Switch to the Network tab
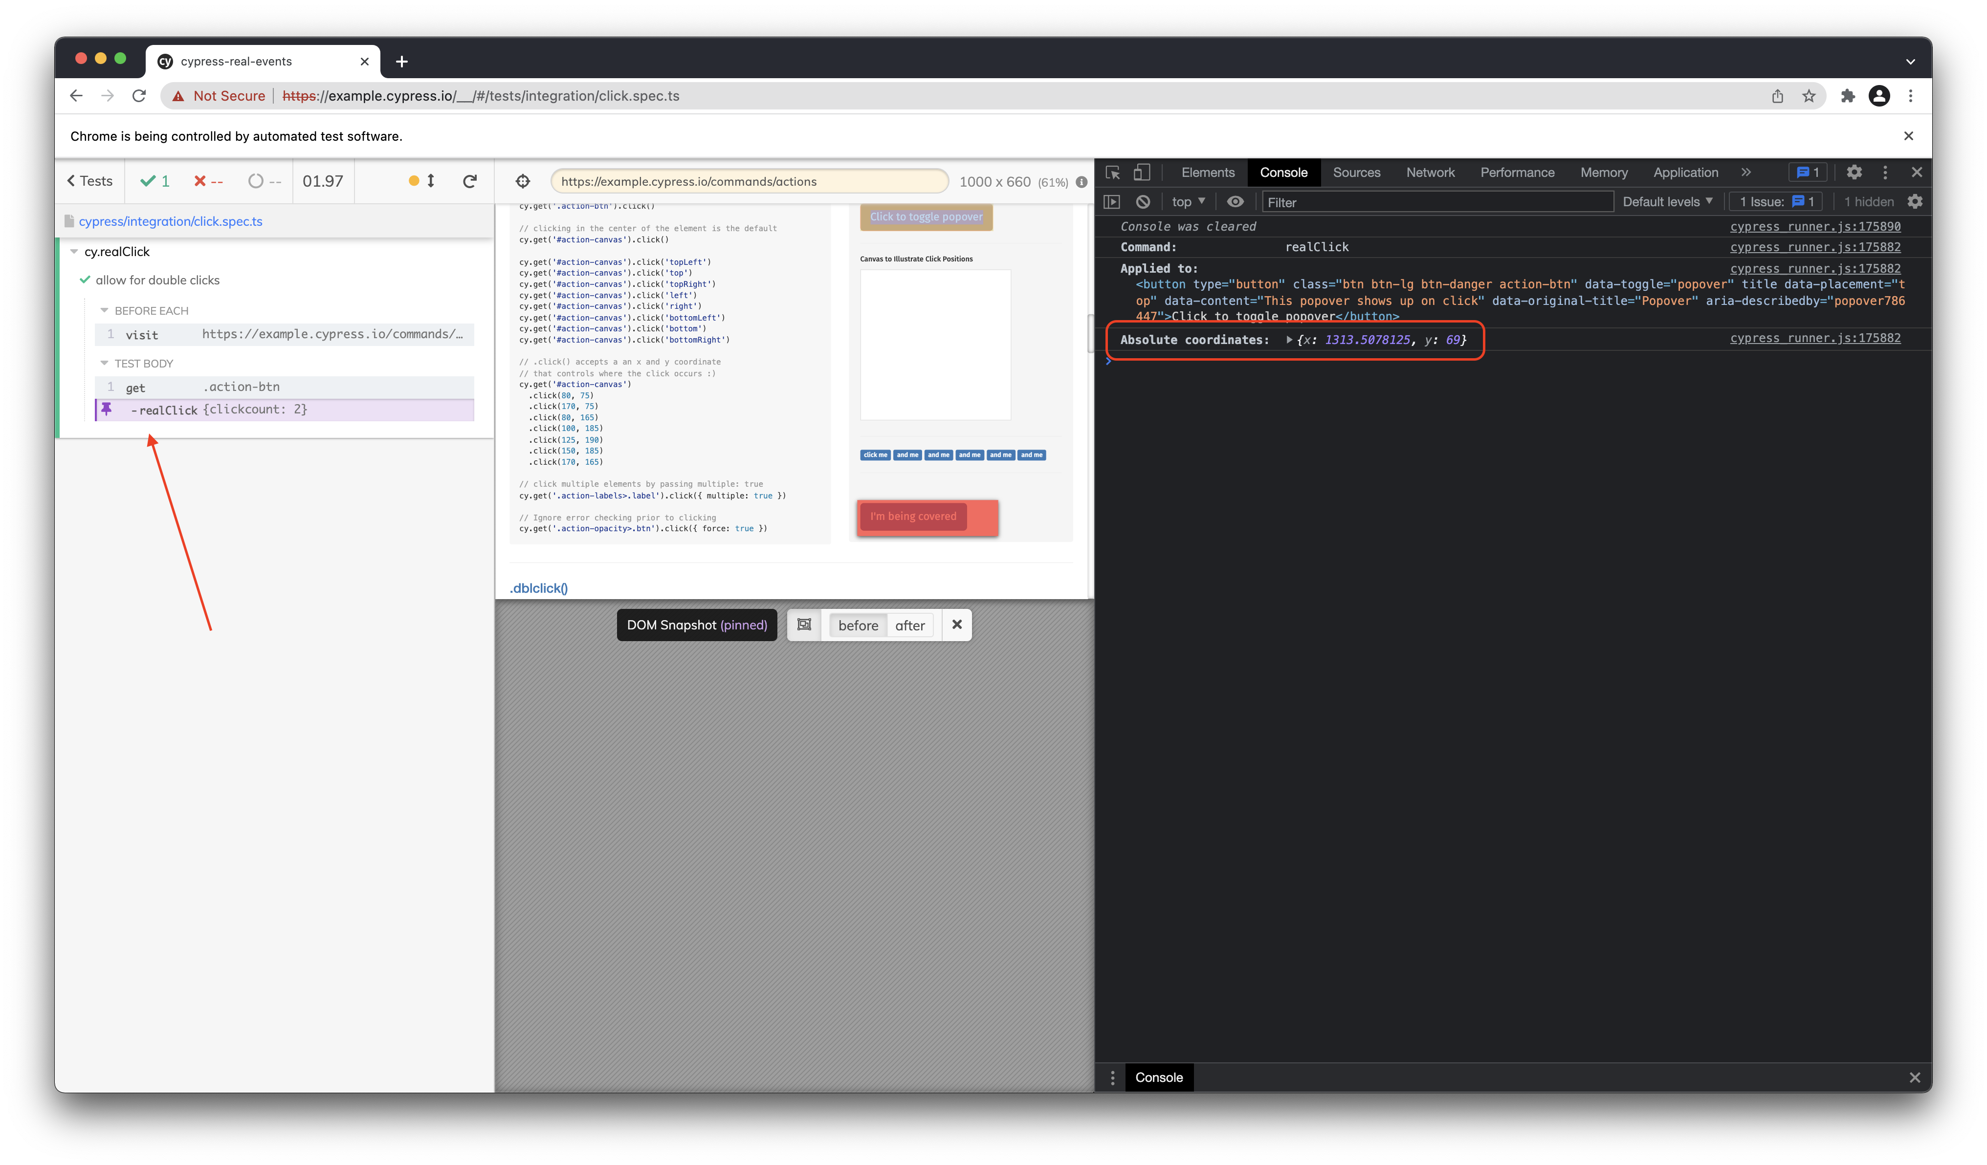 (x=1430, y=173)
